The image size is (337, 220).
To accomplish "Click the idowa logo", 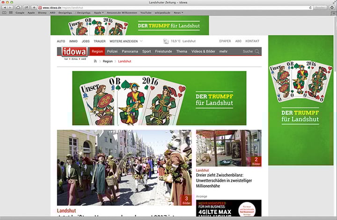I will coord(74,52).
